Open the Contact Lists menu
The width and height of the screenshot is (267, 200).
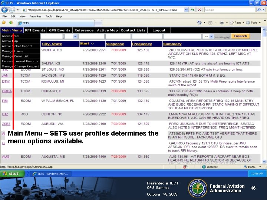click(x=133, y=30)
